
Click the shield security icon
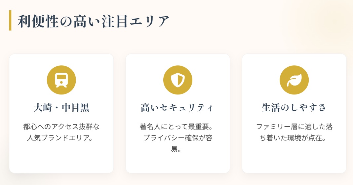click(x=178, y=80)
